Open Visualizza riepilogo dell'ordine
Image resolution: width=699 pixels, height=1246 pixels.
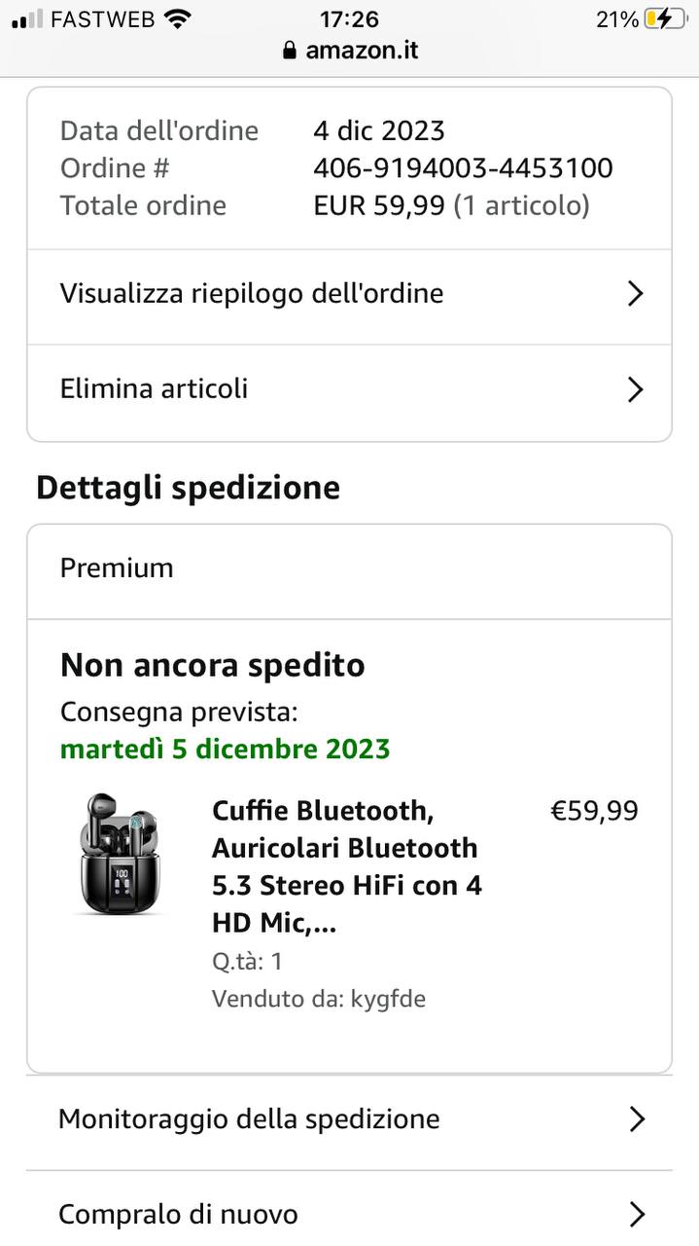click(x=252, y=294)
